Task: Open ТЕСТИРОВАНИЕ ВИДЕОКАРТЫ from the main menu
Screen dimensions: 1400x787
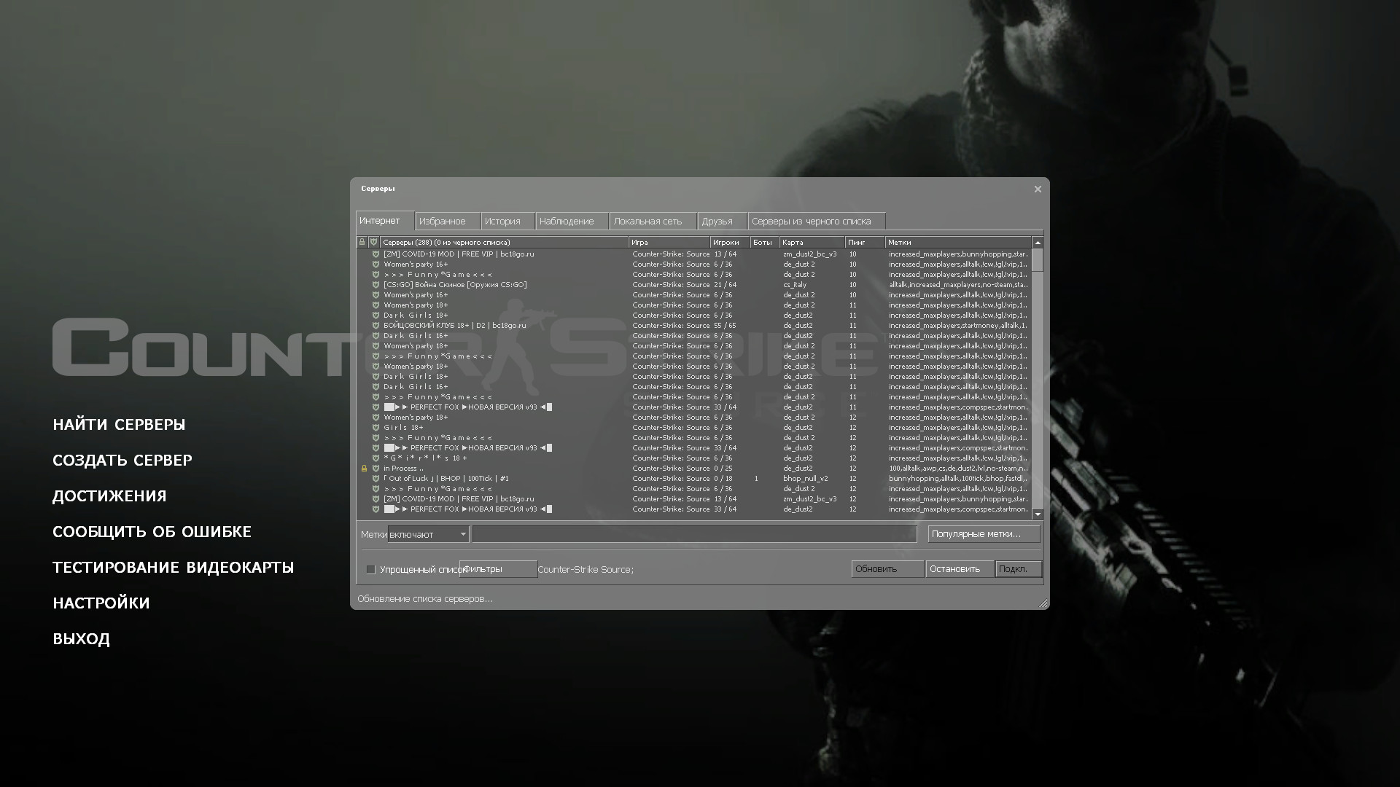Action: tap(174, 568)
